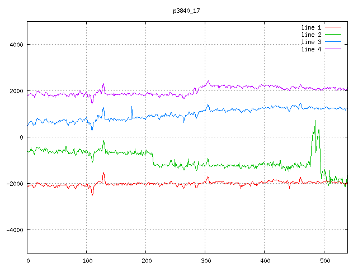Select the "line 3" legend label
Viewport: 358px width, 268px height.
coord(311,42)
